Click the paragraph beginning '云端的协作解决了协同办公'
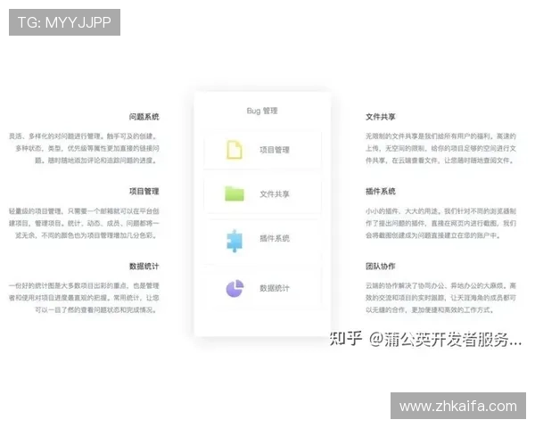The image size is (535, 428). [x=440, y=298]
